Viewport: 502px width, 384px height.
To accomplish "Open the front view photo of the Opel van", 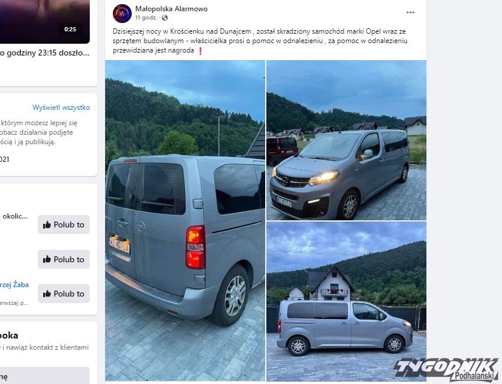I will click(347, 140).
